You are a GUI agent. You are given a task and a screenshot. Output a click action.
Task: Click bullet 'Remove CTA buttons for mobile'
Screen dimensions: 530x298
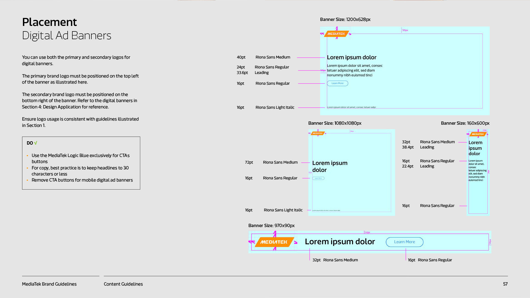(82, 180)
